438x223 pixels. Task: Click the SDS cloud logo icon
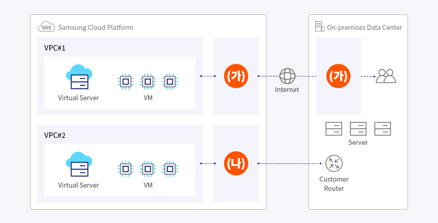point(47,27)
